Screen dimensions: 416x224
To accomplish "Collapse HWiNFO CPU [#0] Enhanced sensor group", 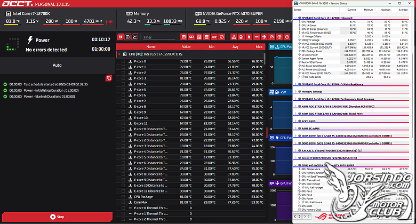I will click(x=295, y=18).
